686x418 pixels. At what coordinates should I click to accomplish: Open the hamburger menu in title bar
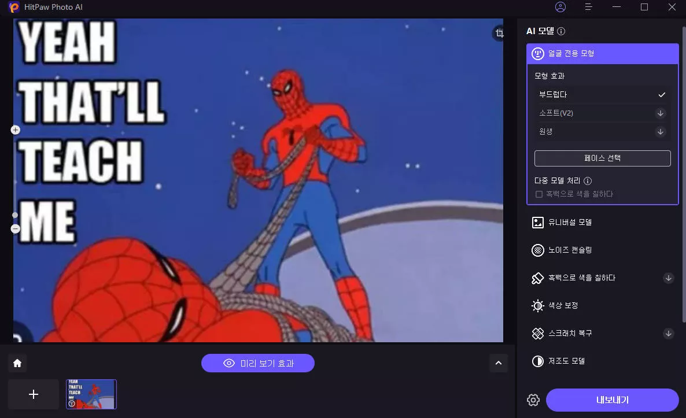tap(589, 7)
